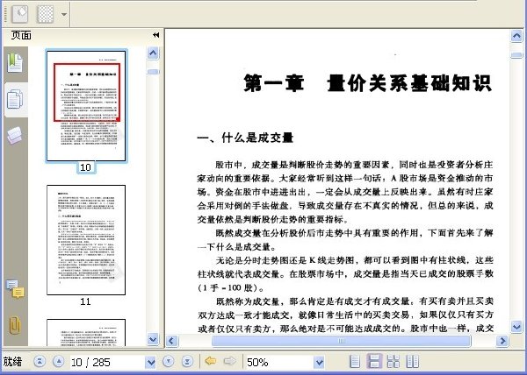
Task: Click the first toolbar icon at top left
Action: (20, 14)
